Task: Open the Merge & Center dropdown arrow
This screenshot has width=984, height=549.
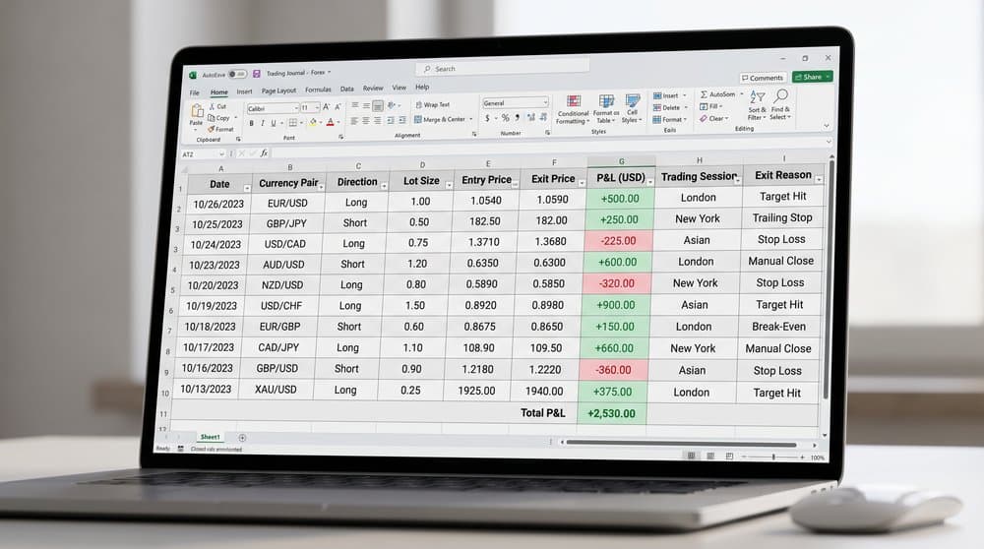Action: (x=471, y=119)
